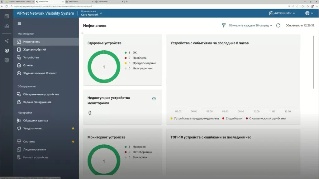Open Обнаруженные устройства
This screenshot has height=179, width=319.
46,94
